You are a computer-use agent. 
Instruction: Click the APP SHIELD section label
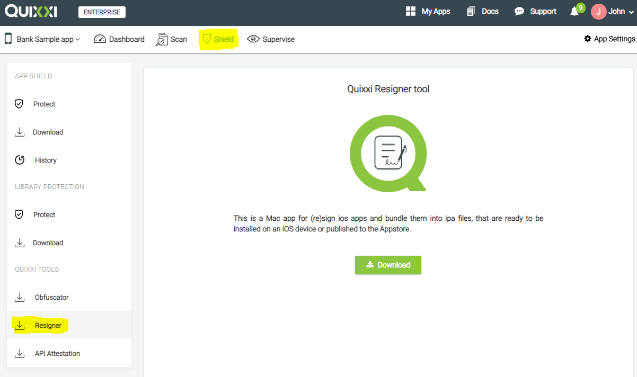(33, 76)
